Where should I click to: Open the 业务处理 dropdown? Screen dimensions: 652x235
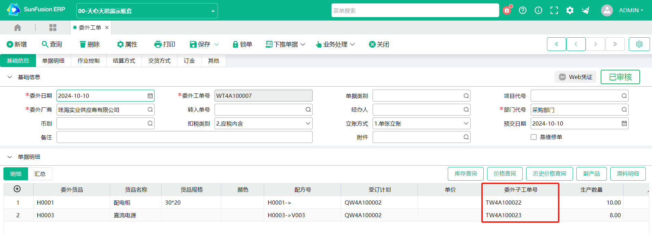pos(335,44)
